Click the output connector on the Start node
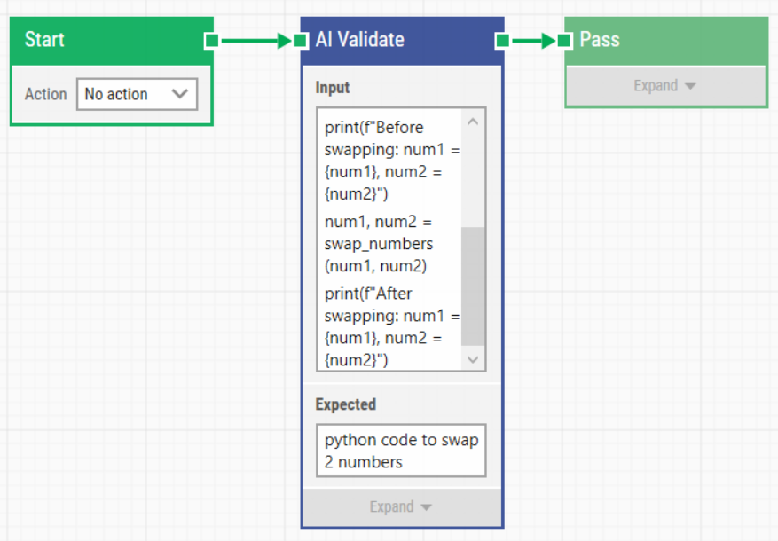 tap(210, 40)
